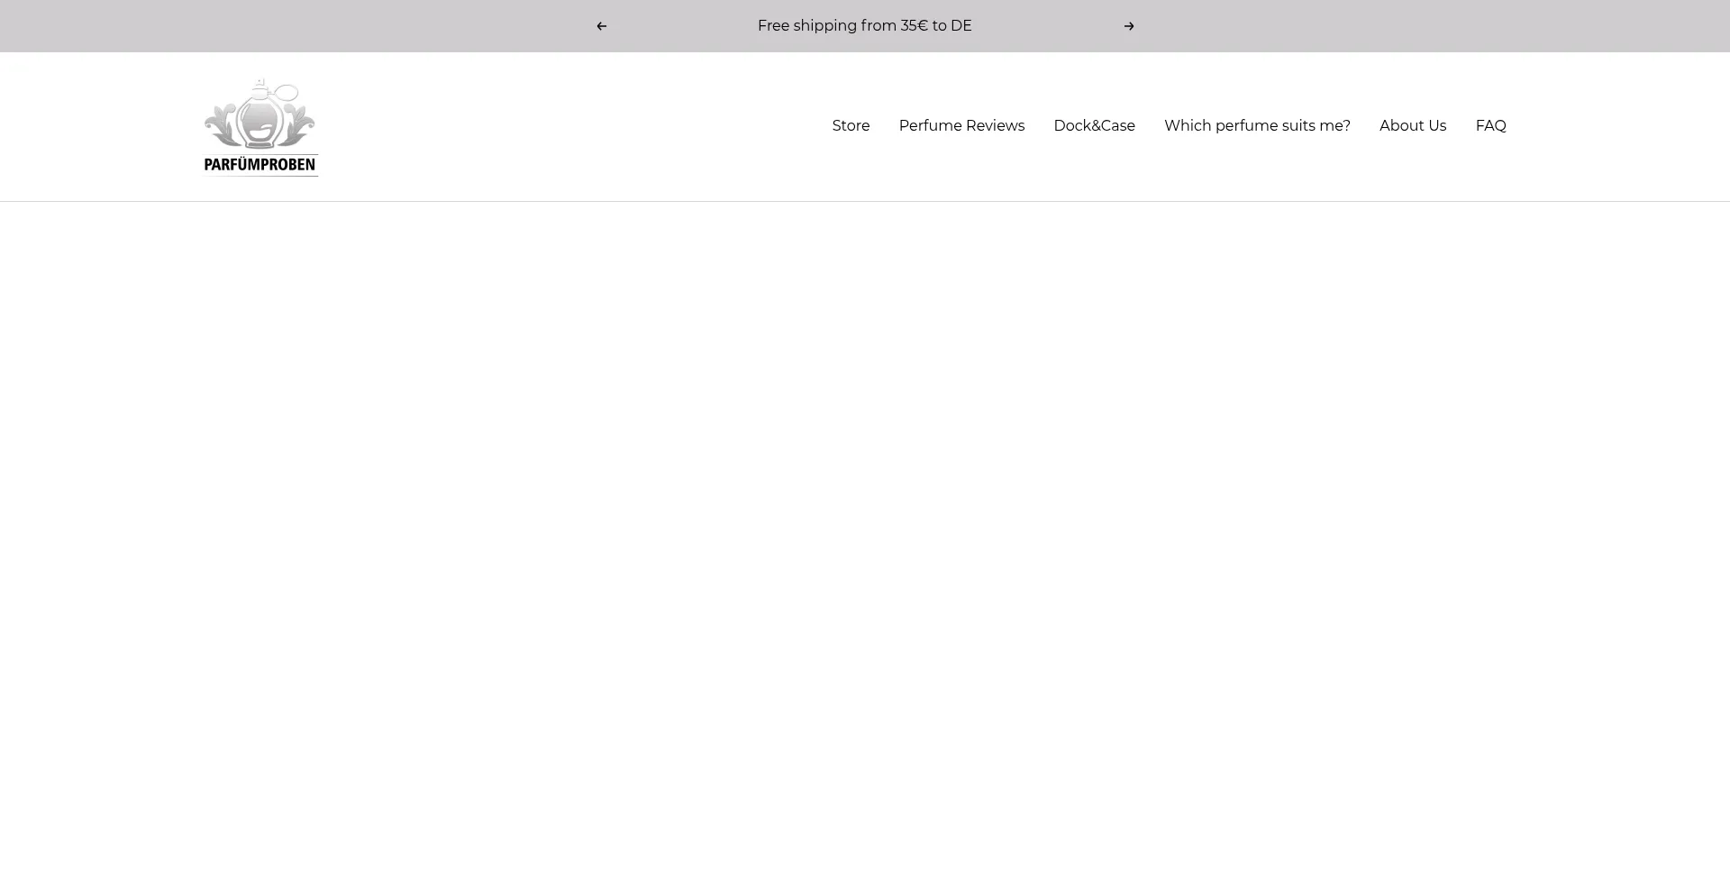Open Perfume Reviews in the navigation
Image resolution: width=1730 pixels, height=895 pixels.
[961, 126]
